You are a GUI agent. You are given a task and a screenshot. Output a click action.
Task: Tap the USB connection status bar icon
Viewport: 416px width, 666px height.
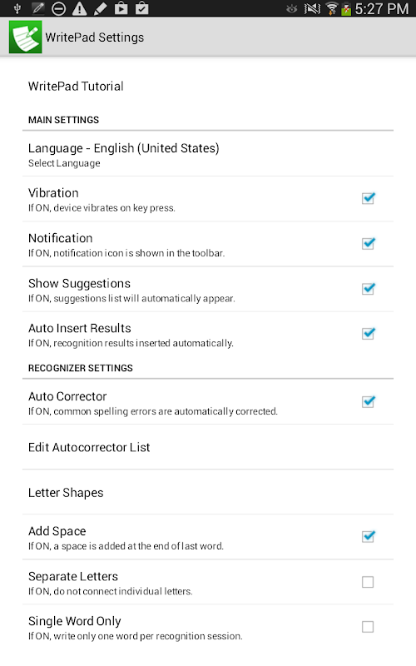[x=17, y=8]
